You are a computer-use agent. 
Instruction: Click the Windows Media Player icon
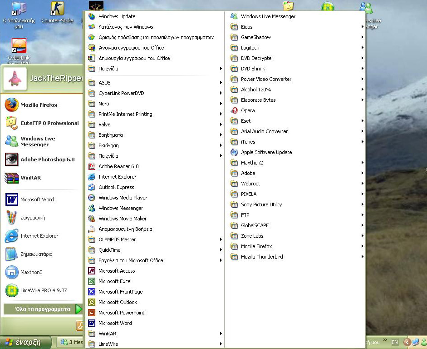point(92,198)
